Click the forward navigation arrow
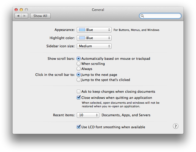The width and height of the screenshot is (196, 152). tap(25, 16)
